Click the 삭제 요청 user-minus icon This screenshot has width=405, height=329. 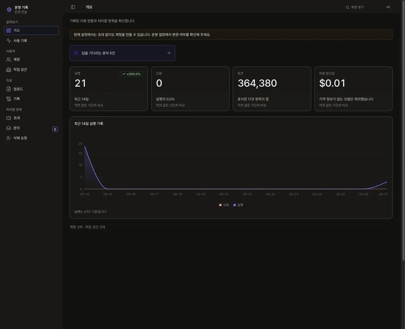pyautogui.click(x=9, y=138)
